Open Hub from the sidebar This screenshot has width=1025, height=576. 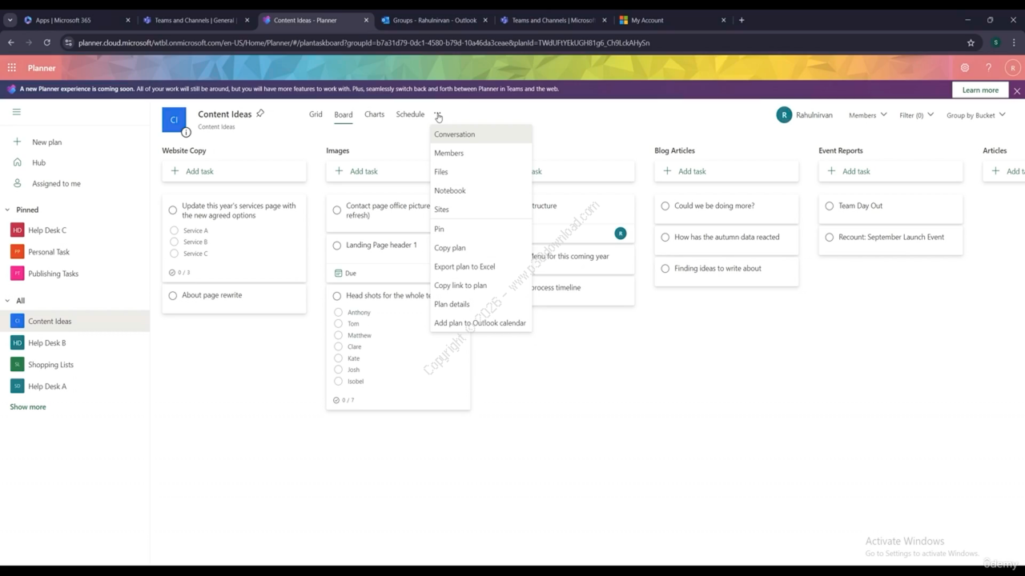pos(38,162)
